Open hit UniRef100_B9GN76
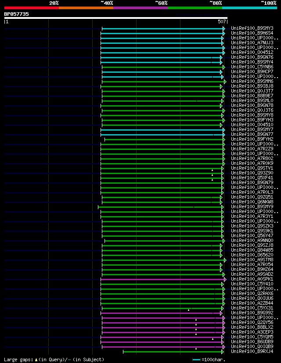Viewport: 281px width, 363px height. coord(252,57)
